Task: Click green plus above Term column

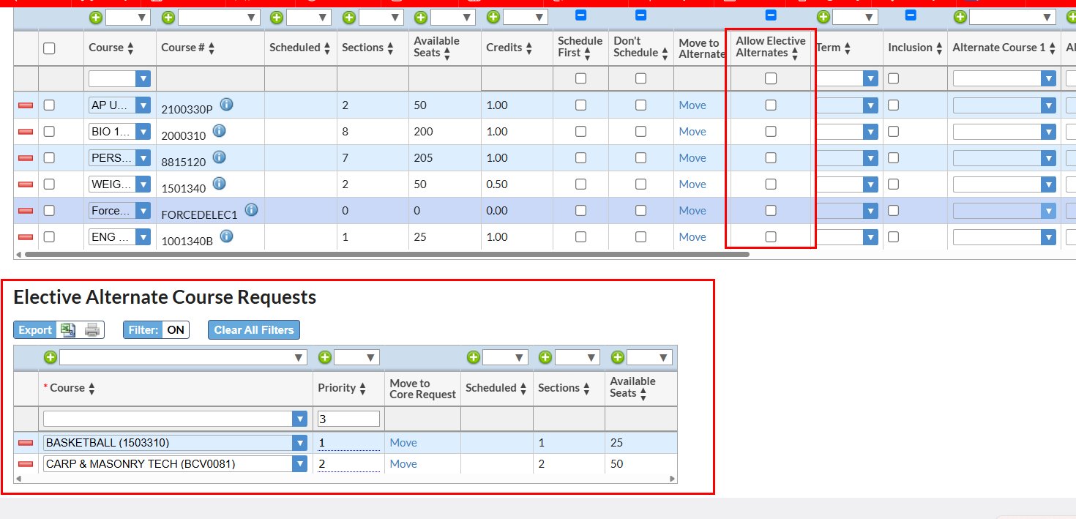Action: point(823,17)
